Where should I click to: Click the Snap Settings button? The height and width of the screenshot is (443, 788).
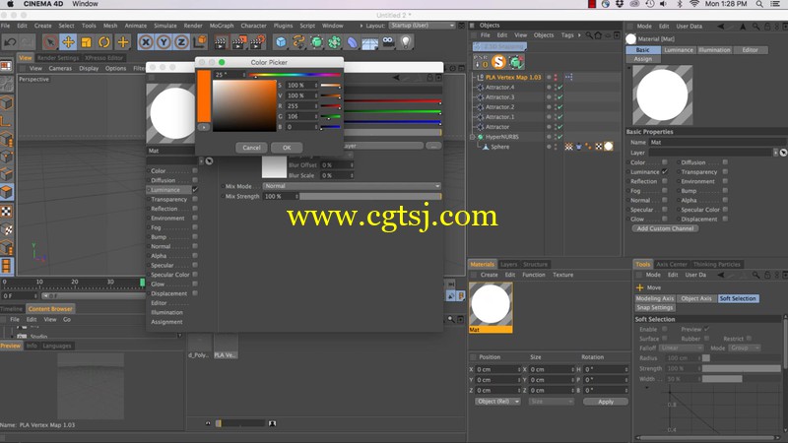tap(654, 307)
